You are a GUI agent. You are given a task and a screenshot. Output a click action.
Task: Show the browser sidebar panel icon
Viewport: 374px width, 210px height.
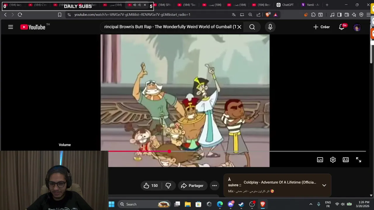click(339, 15)
